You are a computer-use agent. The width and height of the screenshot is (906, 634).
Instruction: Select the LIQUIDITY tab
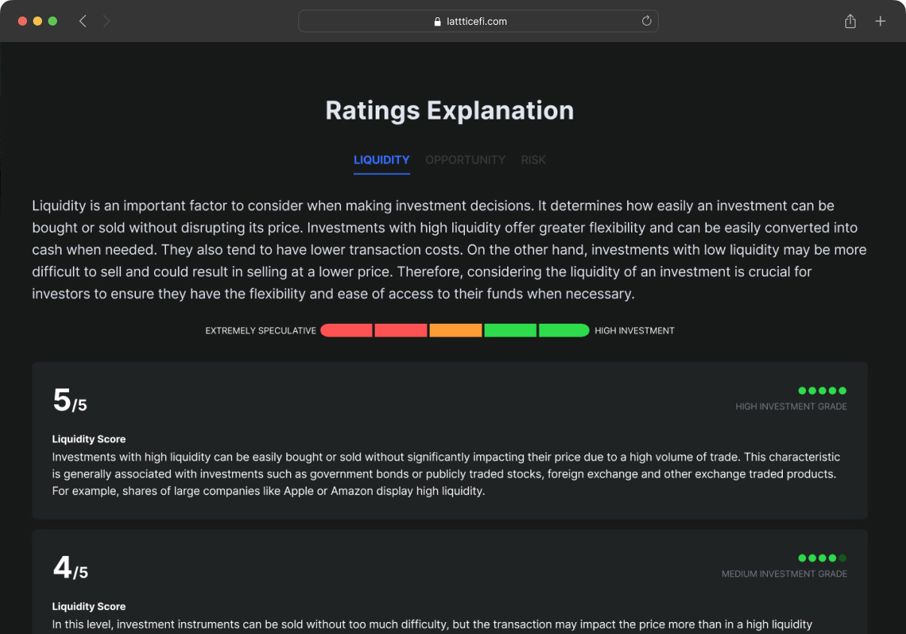point(382,160)
